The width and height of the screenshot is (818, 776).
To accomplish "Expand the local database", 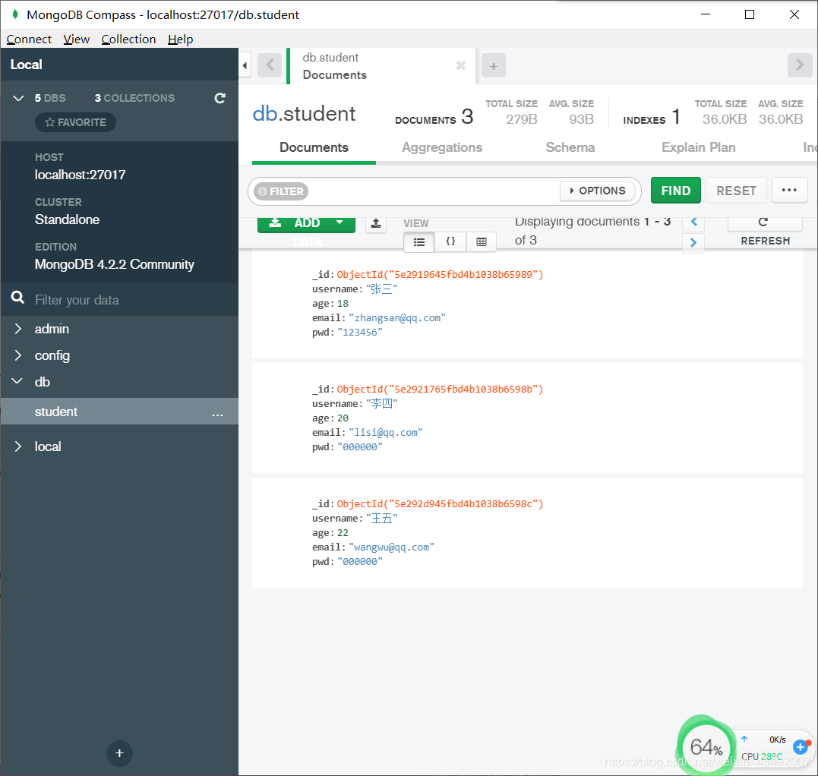I will pyautogui.click(x=17, y=446).
